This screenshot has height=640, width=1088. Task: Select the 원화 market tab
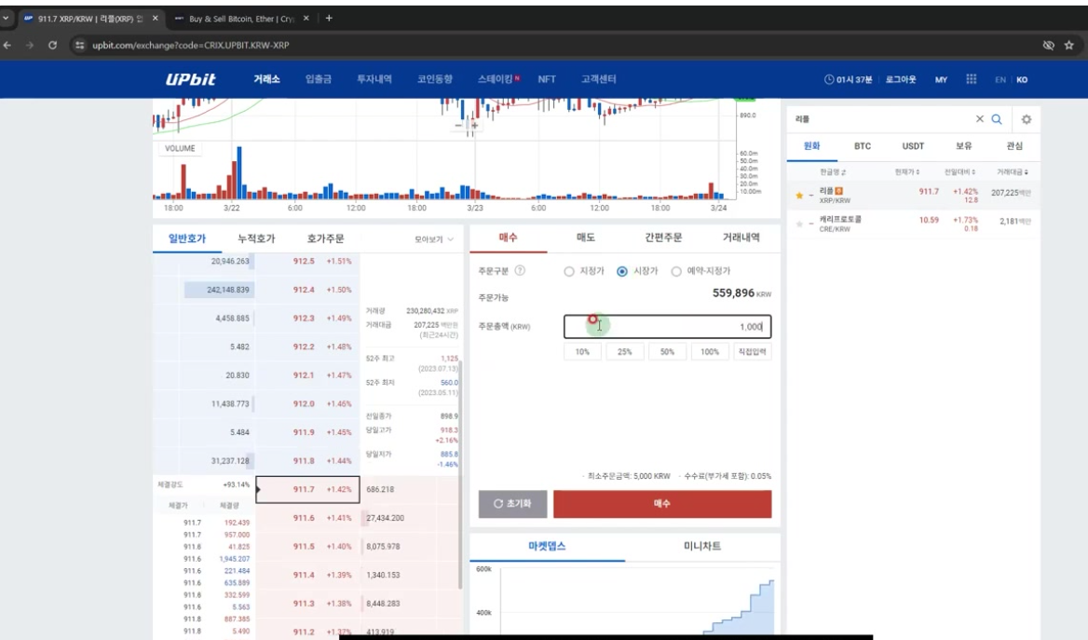point(812,146)
